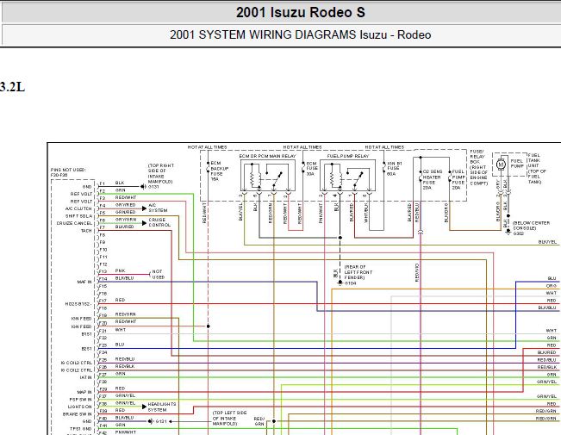
Task: Click the "FUSE/RELAY BOX" location note
Action: tap(479, 167)
